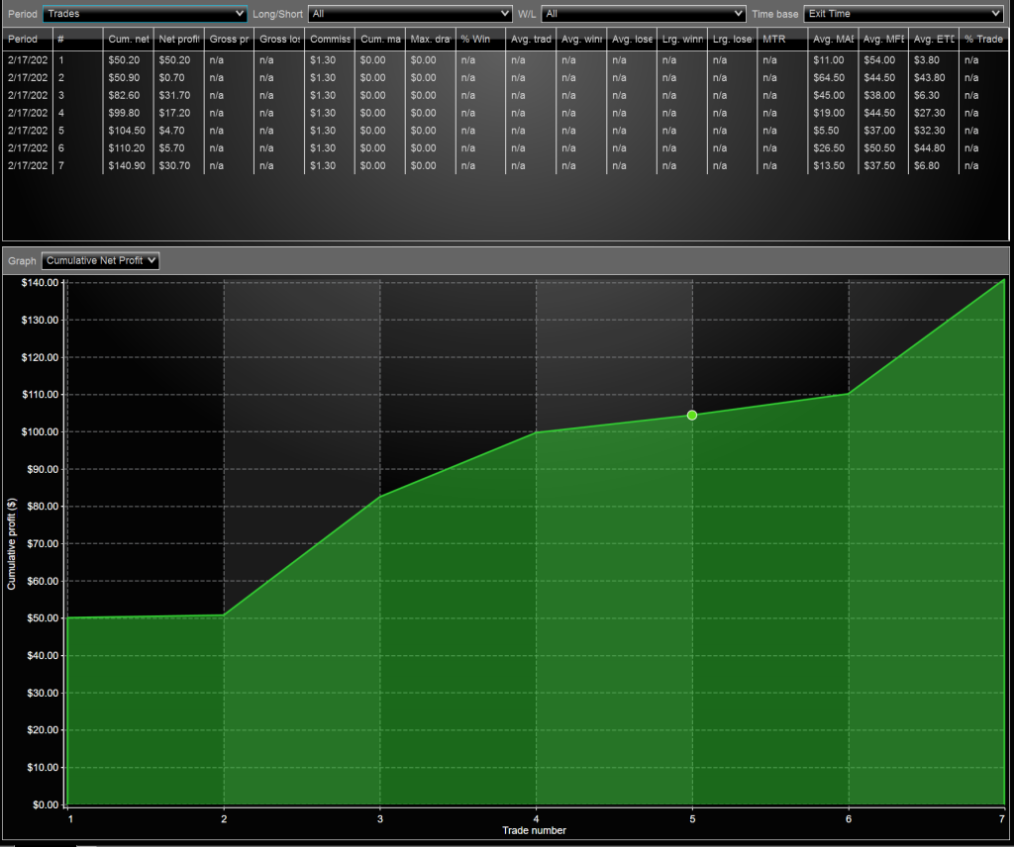Sort by the Net profit column header
This screenshot has width=1014, height=847.
(179, 40)
